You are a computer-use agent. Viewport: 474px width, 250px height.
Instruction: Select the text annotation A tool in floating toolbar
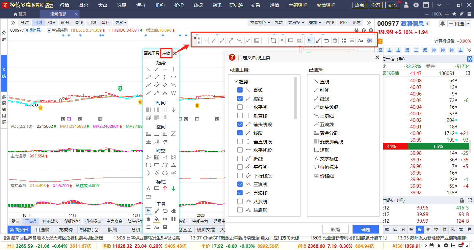pyautogui.click(x=282, y=41)
